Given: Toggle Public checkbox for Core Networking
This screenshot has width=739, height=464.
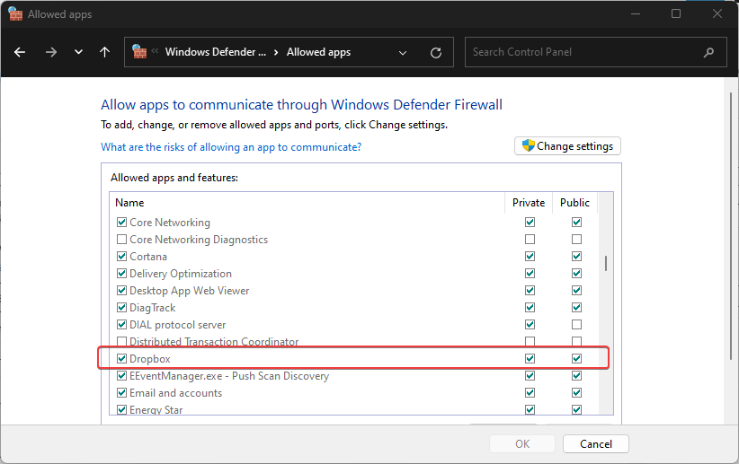Looking at the screenshot, I should (x=576, y=222).
